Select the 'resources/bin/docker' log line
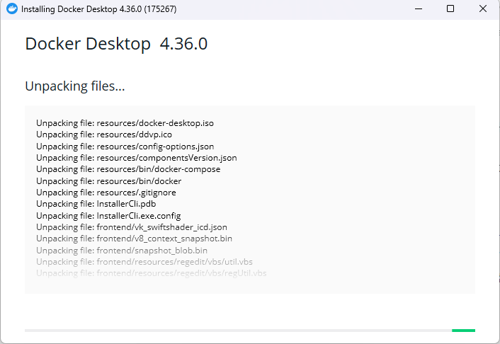This screenshot has width=500, height=344. click(x=109, y=181)
